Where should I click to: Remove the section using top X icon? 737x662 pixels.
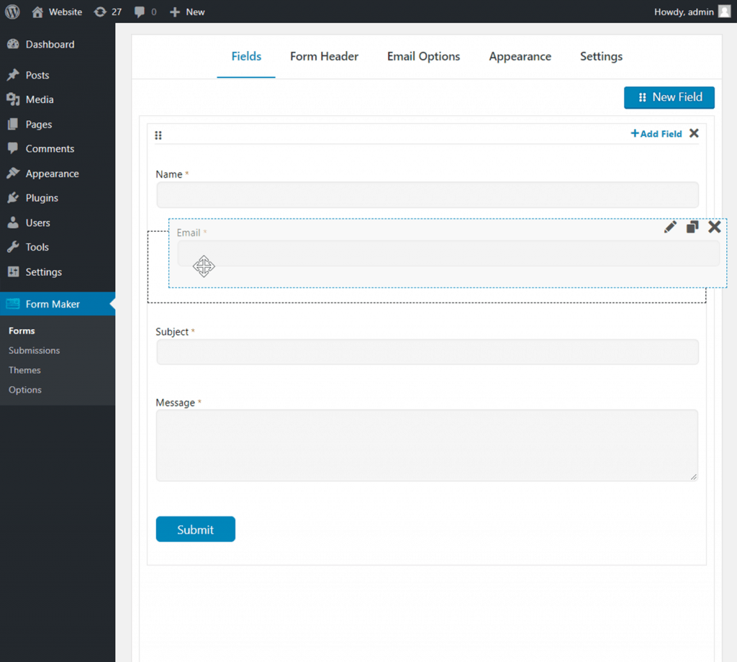tap(694, 133)
